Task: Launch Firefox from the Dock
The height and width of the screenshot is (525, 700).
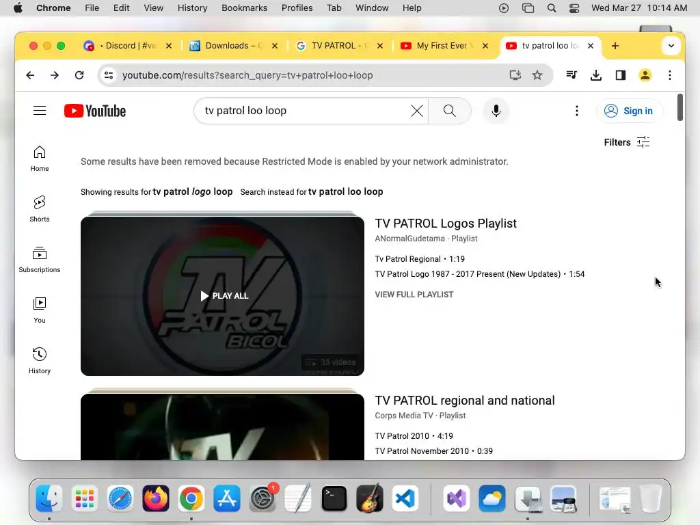Action: point(155,498)
